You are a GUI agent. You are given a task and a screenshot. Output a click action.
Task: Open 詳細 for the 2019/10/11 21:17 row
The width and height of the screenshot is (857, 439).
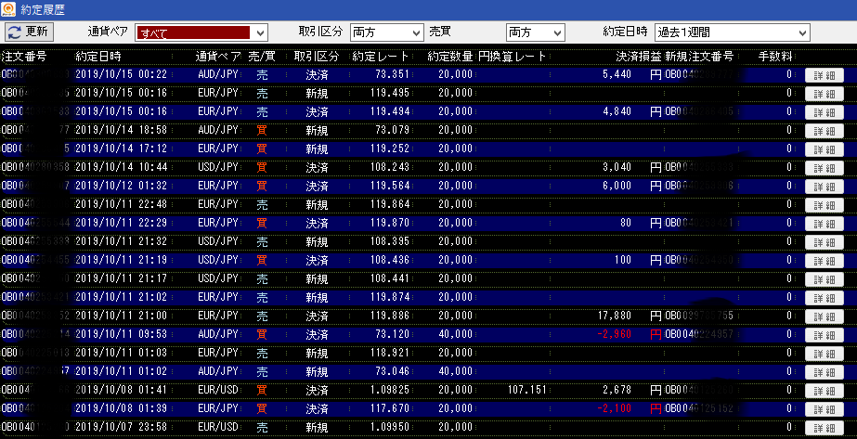(x=825, y=279)
